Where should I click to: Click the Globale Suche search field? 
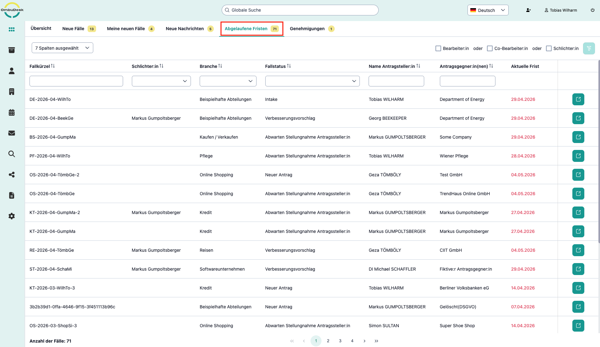coord(300,10)
